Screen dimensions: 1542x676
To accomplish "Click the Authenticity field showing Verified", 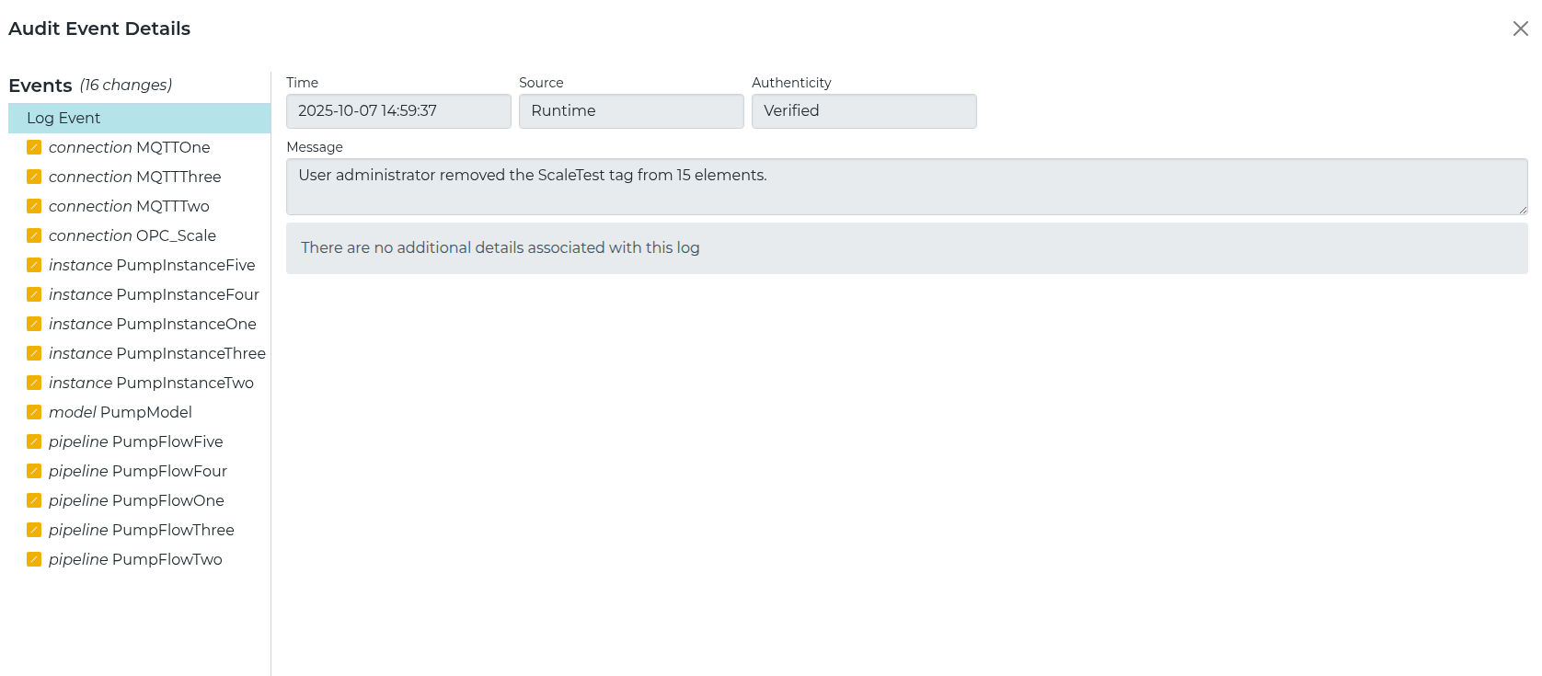I will 864,111.
